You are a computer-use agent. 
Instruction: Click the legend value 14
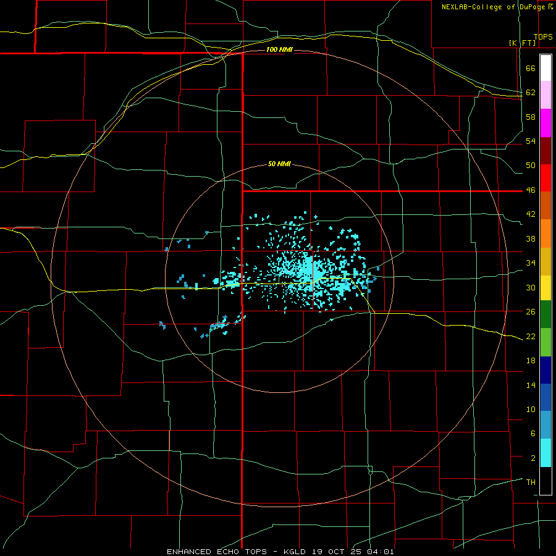point(531,385)
